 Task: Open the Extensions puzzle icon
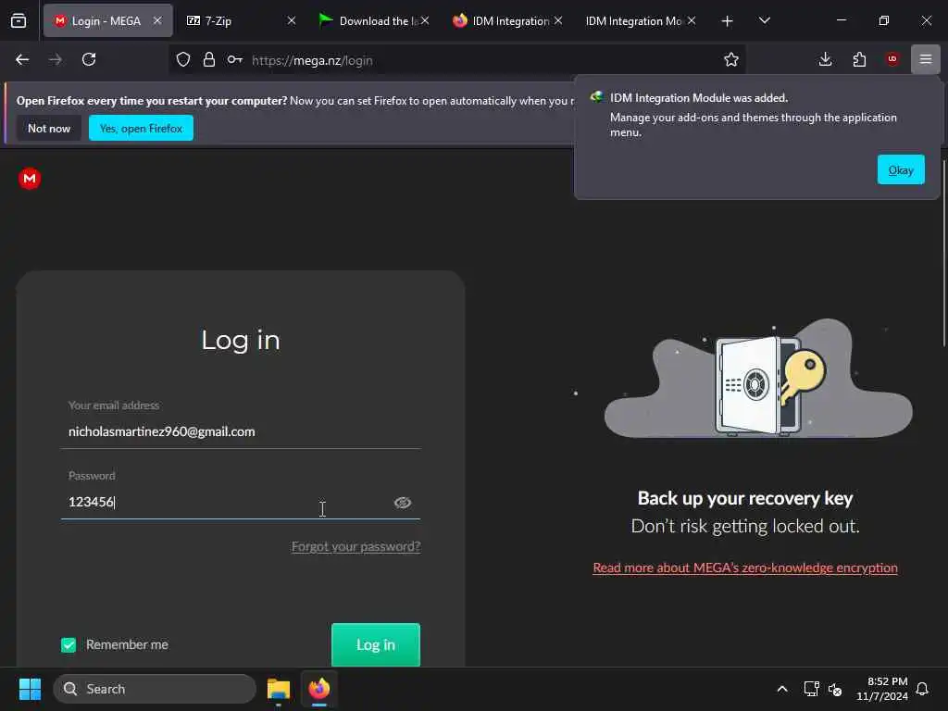point(859,59)
